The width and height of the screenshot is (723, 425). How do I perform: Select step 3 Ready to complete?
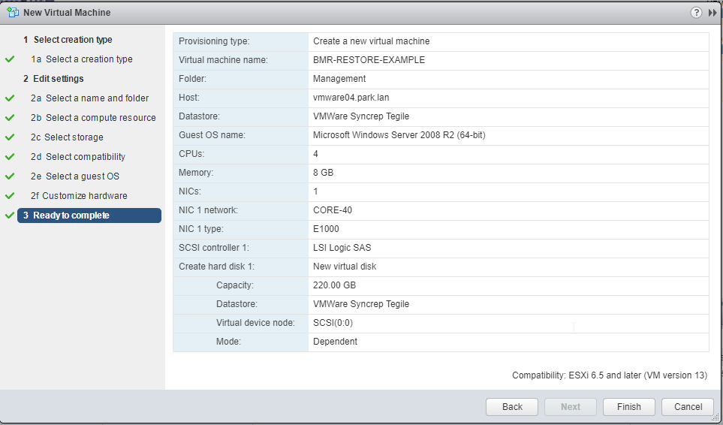tap(89, 216)
